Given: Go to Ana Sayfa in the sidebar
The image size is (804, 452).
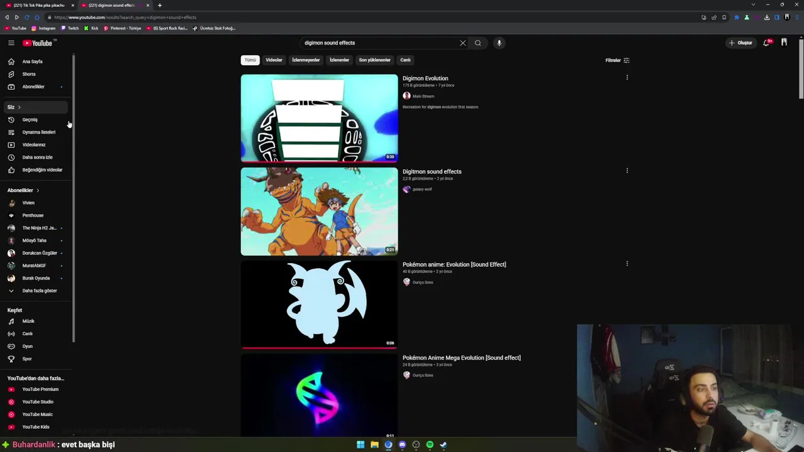Looking at the screenshot, I should (x=35, y=62).
